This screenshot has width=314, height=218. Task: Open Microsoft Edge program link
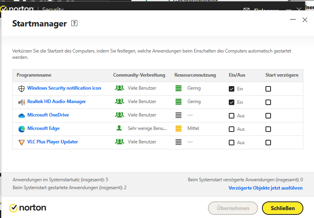pyautogui.click(x=43, y=128)
